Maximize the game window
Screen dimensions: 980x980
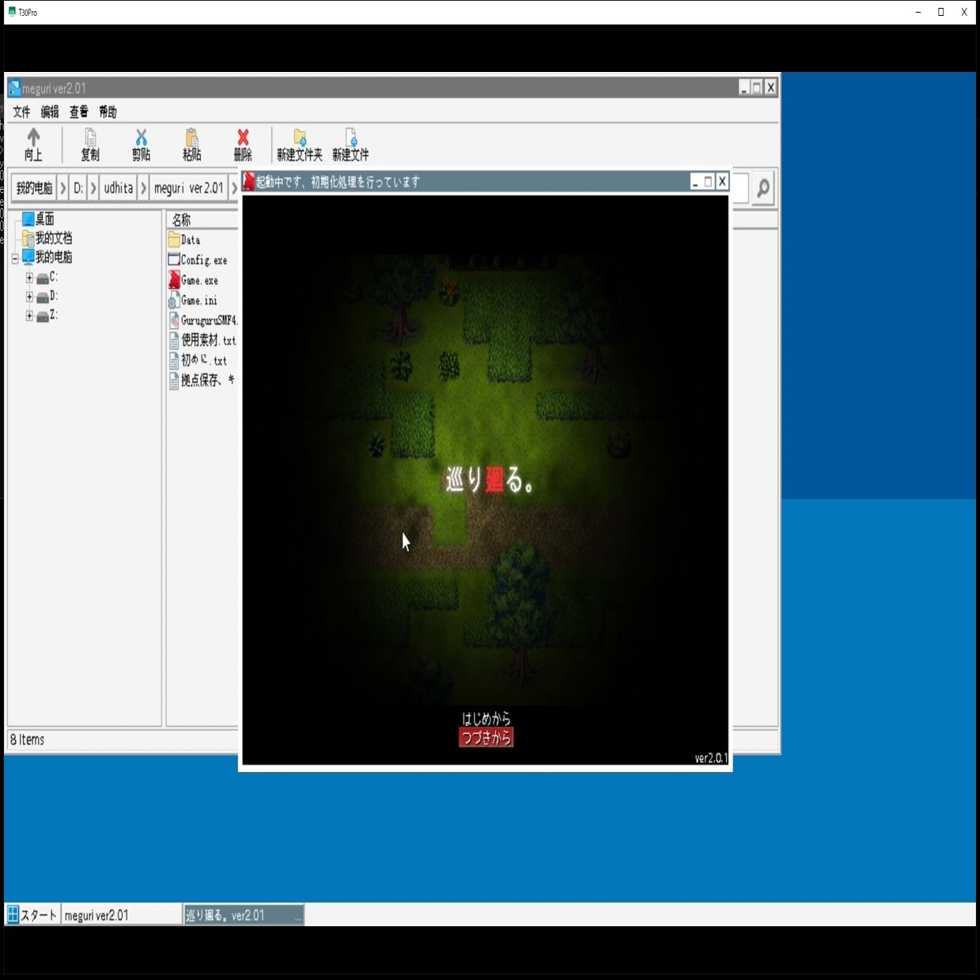coord(709,182)
